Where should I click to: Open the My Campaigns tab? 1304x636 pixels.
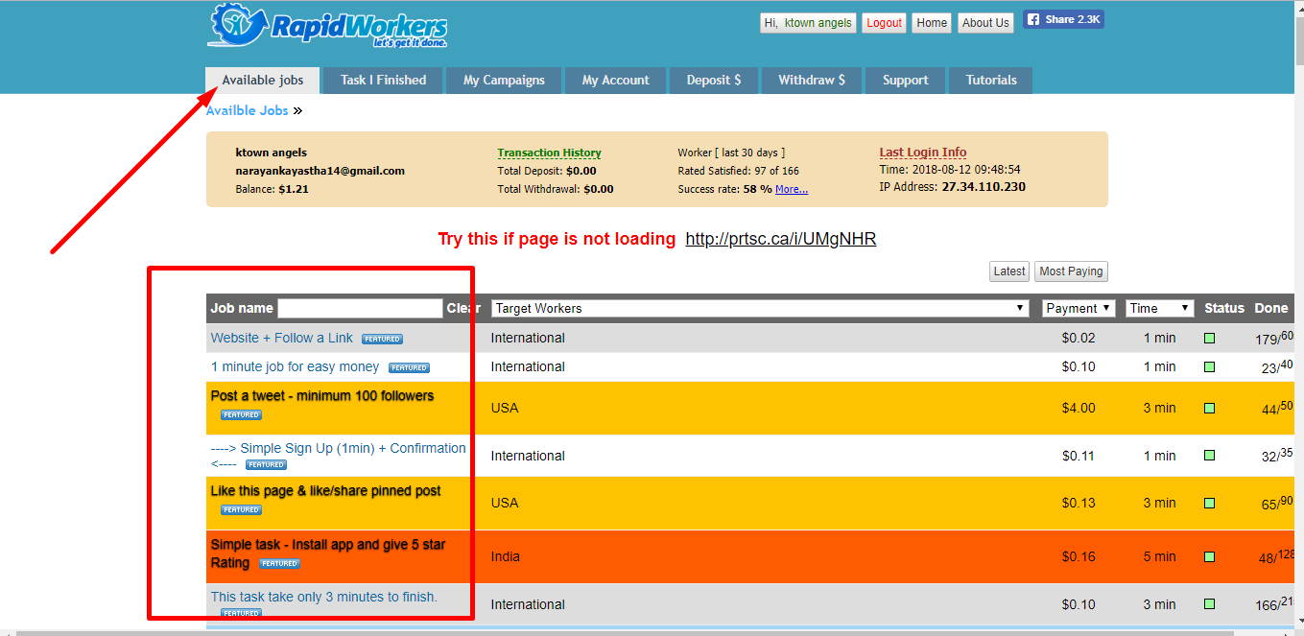pyautogui.click(x=503, y=81)
